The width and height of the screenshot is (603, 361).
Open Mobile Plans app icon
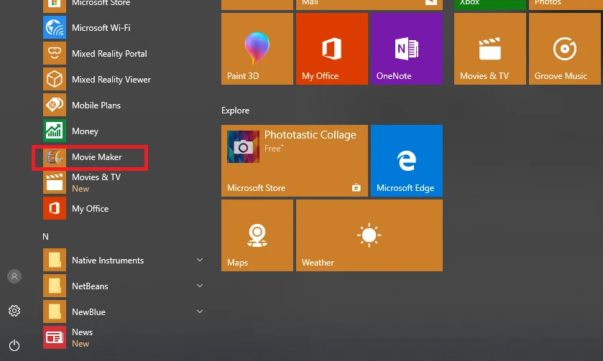[54, 105]
